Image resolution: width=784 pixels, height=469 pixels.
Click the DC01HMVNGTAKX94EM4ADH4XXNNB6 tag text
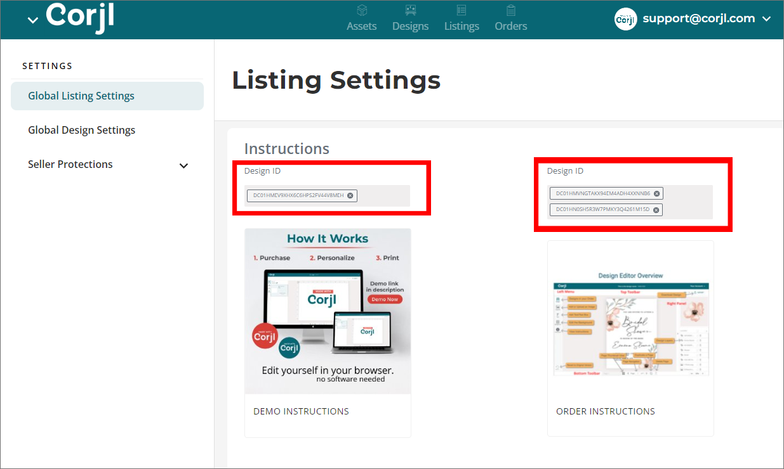pos(603,193)
